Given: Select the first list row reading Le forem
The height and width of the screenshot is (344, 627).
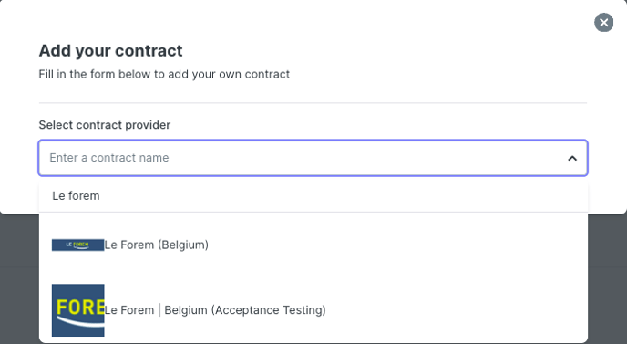Looking at the screenshot, I should click(x=313, y=196).
